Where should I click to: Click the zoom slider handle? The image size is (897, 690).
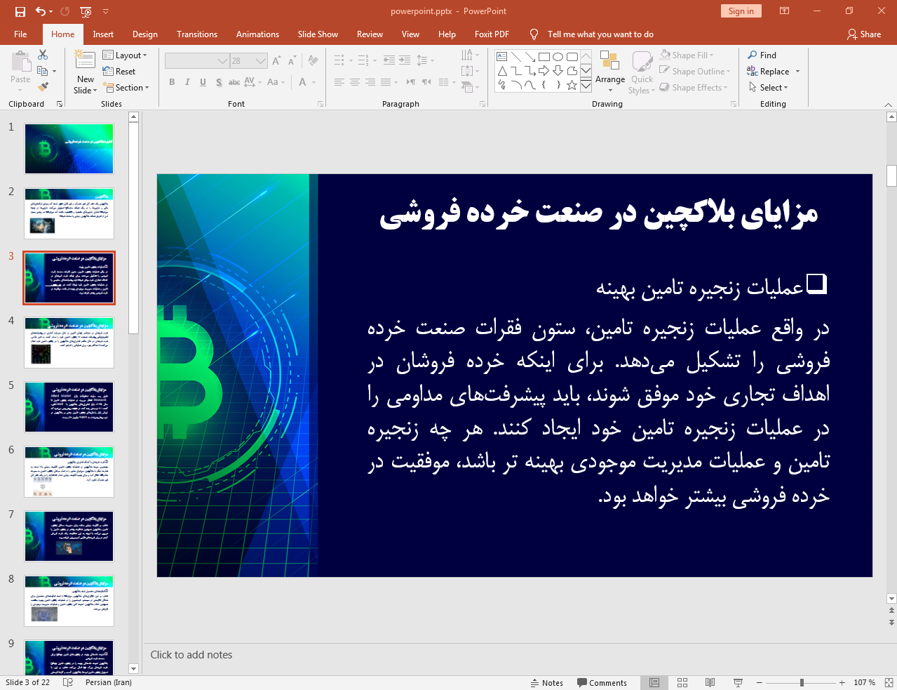tap(802, 682)
